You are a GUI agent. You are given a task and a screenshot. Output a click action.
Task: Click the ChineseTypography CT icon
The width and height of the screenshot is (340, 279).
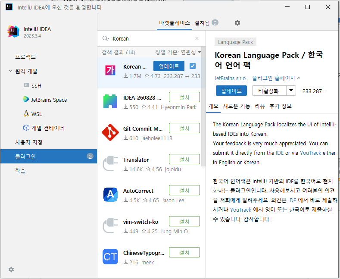click(x=110, y=257)
